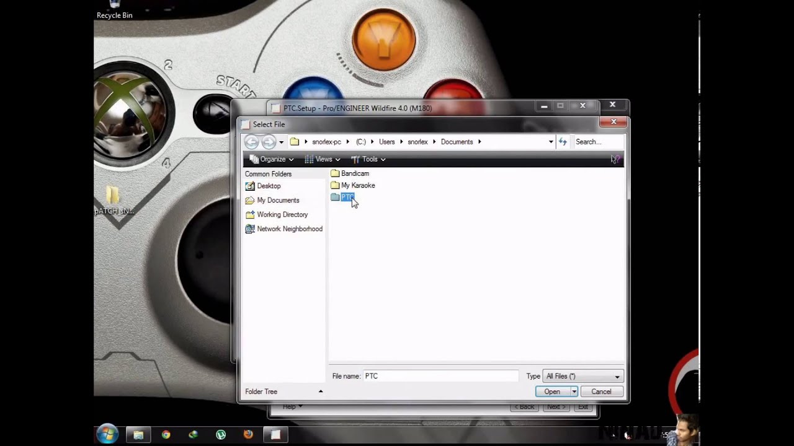
Task: Click Exit button in PTC.Setup window
Action: pos(583,407)
